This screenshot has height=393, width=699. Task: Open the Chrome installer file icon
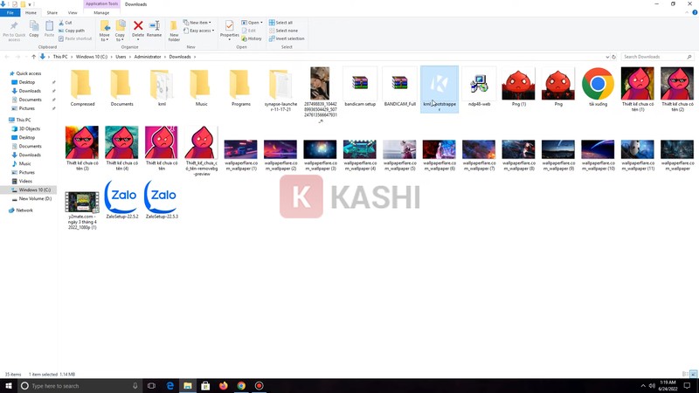click(x=598, y=84)
